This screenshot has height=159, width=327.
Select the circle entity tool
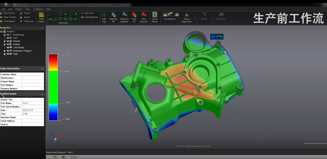point(60,14)
